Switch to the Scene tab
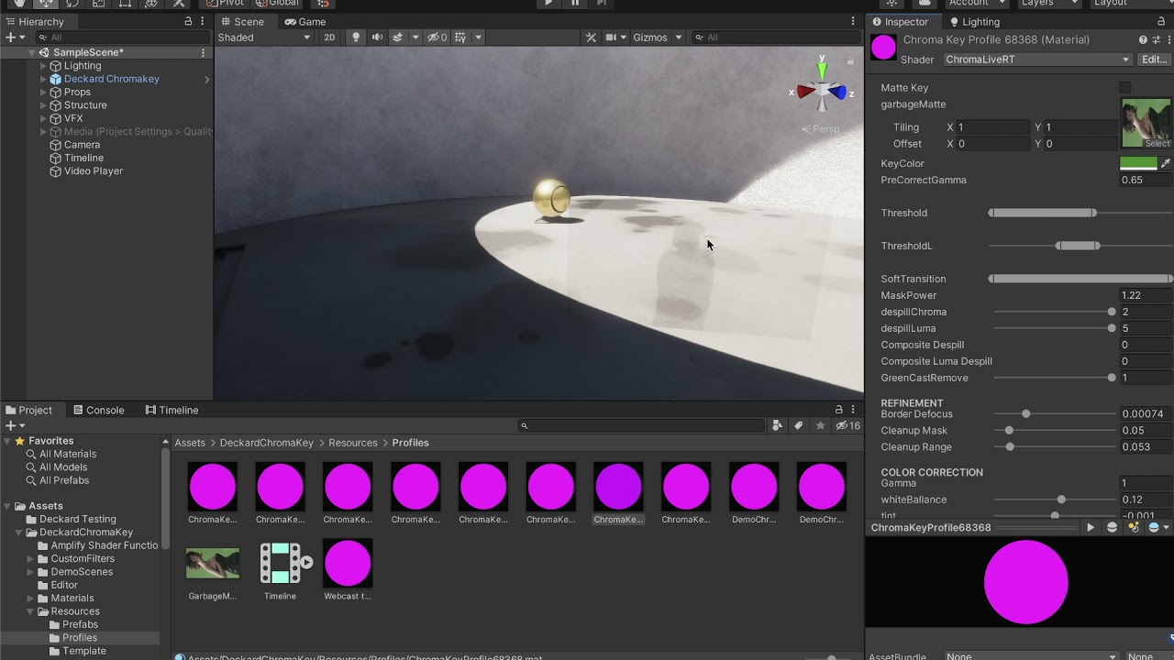 [241, 22]
